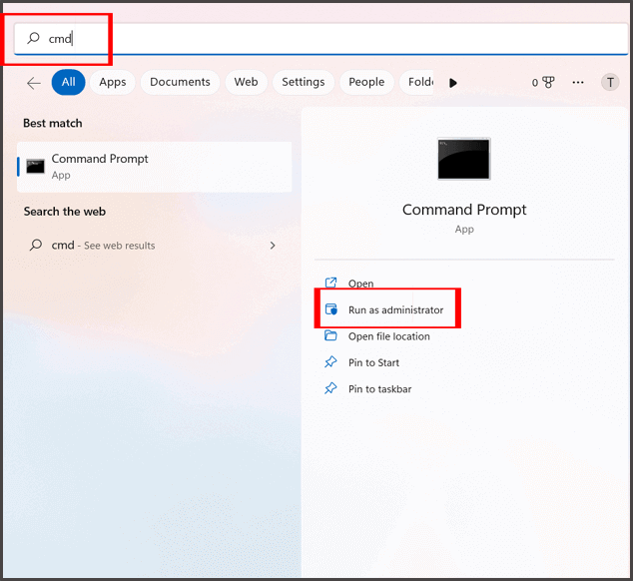The width and height of the screenshot is (633, 581).
Task: Expand the cmd web result chevron
Action: click(273, 246)
